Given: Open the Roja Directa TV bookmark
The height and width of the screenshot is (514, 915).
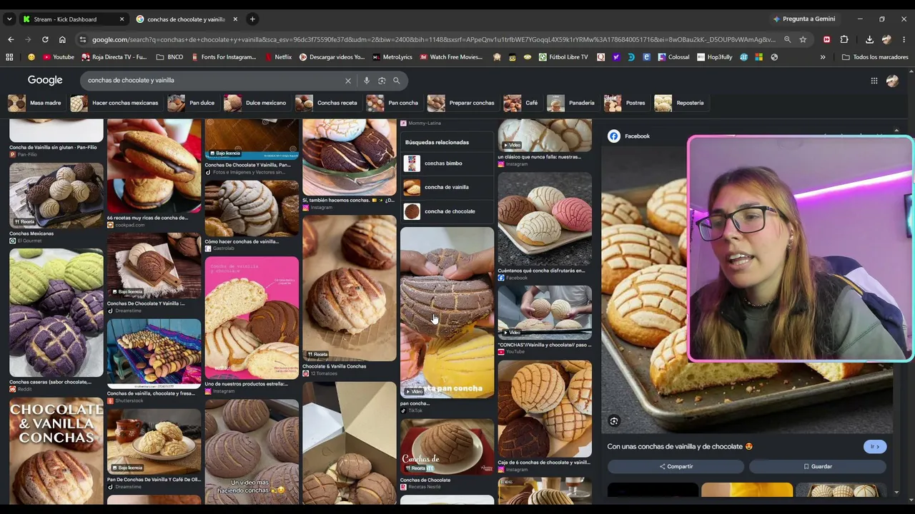Looking at the screenshot, I should coord(114,57).
